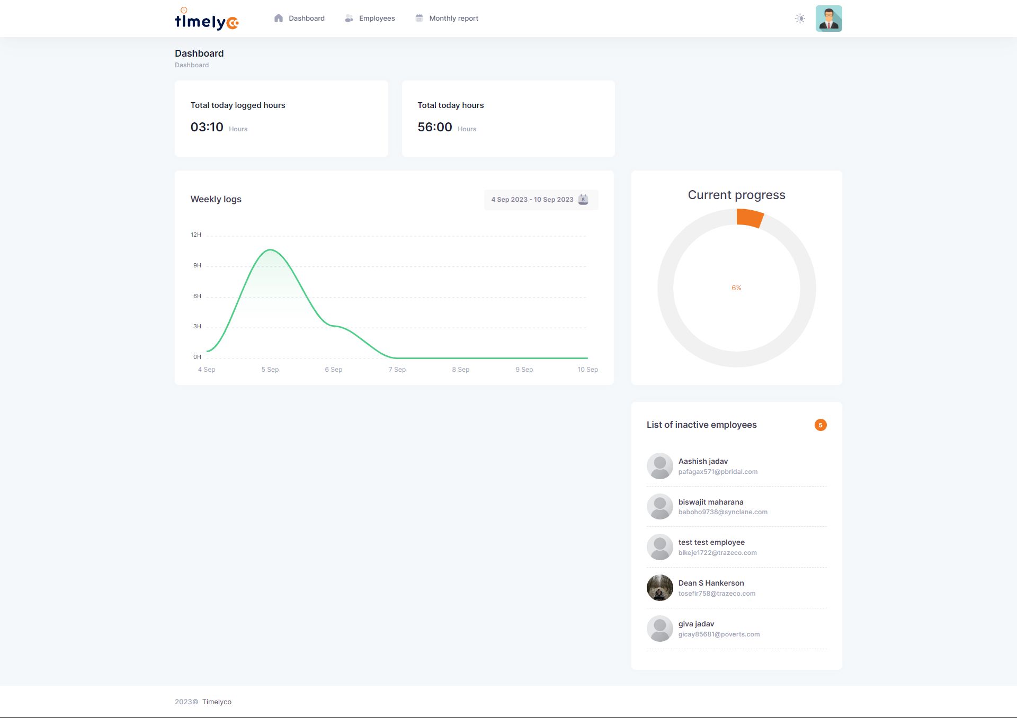Open the Employees menu item
The height and width of the screenshot is (718, 1017).
coord(377,18)
